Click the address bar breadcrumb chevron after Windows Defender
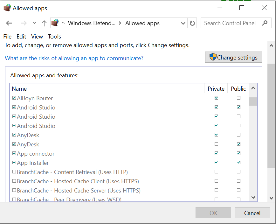 coord(120,23)
